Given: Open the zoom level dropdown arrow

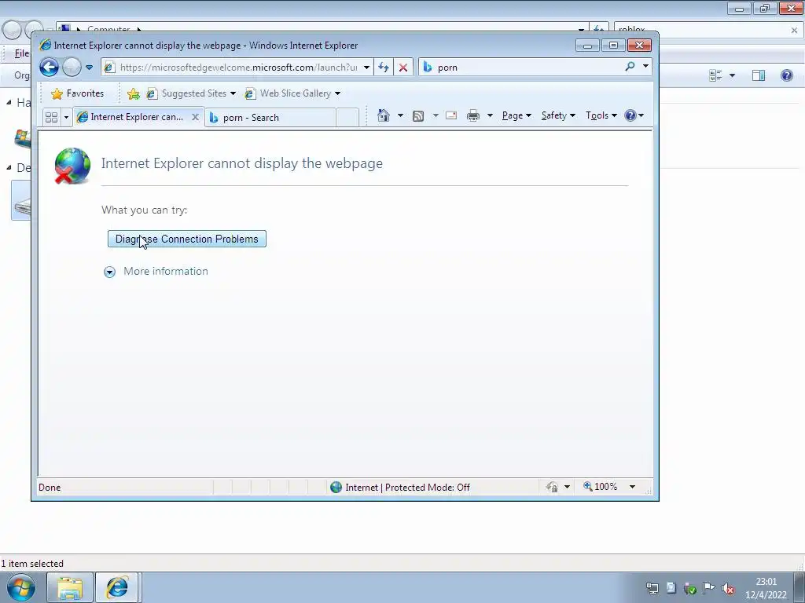Looking at the screenshot, I should click(x=633, y=487).
